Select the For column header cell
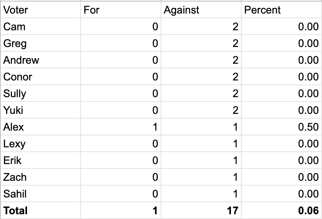Screen dimensions: 322x219 pyautogui.click(x=121, y=10)
